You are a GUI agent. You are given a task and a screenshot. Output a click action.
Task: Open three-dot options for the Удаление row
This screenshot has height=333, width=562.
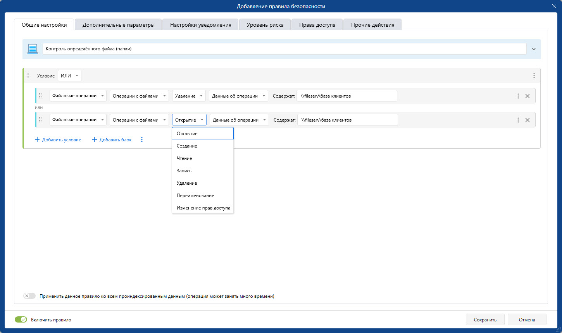coord(518,96)
